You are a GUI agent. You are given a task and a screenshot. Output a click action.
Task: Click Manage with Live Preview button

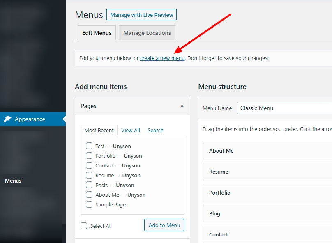pos(141,15)
